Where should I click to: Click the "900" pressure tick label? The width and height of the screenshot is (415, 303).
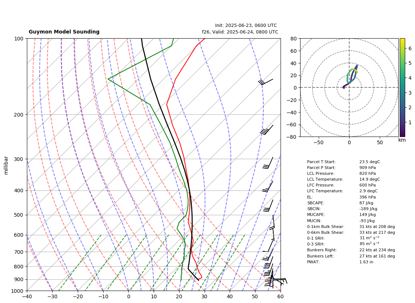20,279
